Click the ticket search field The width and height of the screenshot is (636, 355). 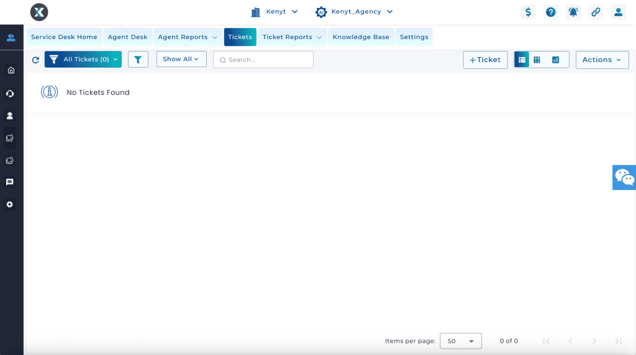click(267, 60)
